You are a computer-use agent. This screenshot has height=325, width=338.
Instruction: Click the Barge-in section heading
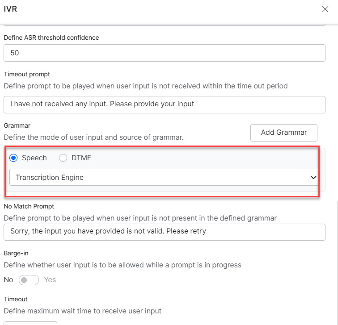pos(16,253)
